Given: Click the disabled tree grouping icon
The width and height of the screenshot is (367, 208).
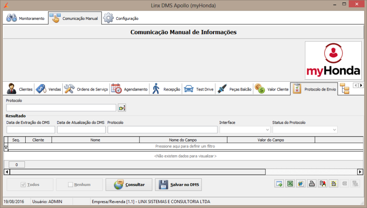Looking at the screenshot, I should 355,184.
